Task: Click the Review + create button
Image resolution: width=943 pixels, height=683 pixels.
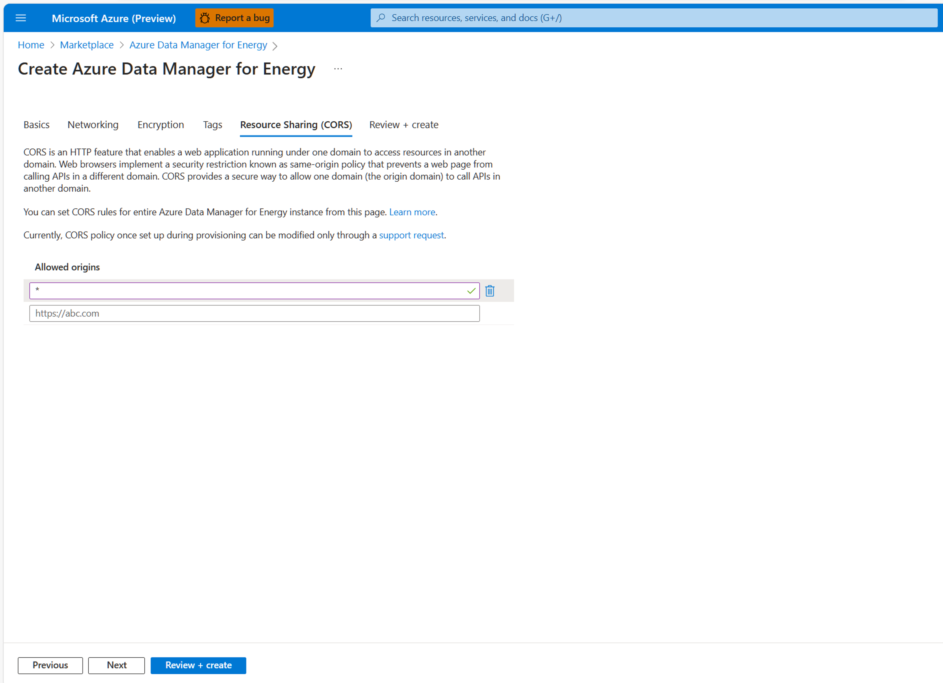Action: [x=198, y=665]
